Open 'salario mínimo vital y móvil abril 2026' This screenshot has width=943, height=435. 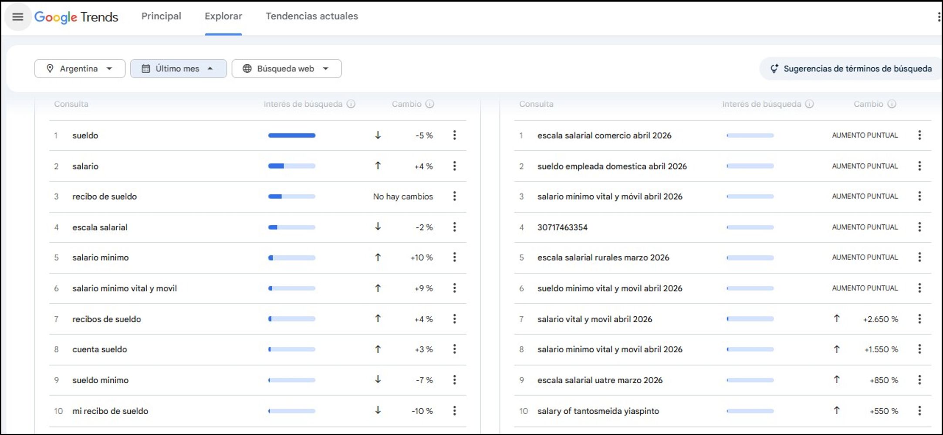coord(610,197)
